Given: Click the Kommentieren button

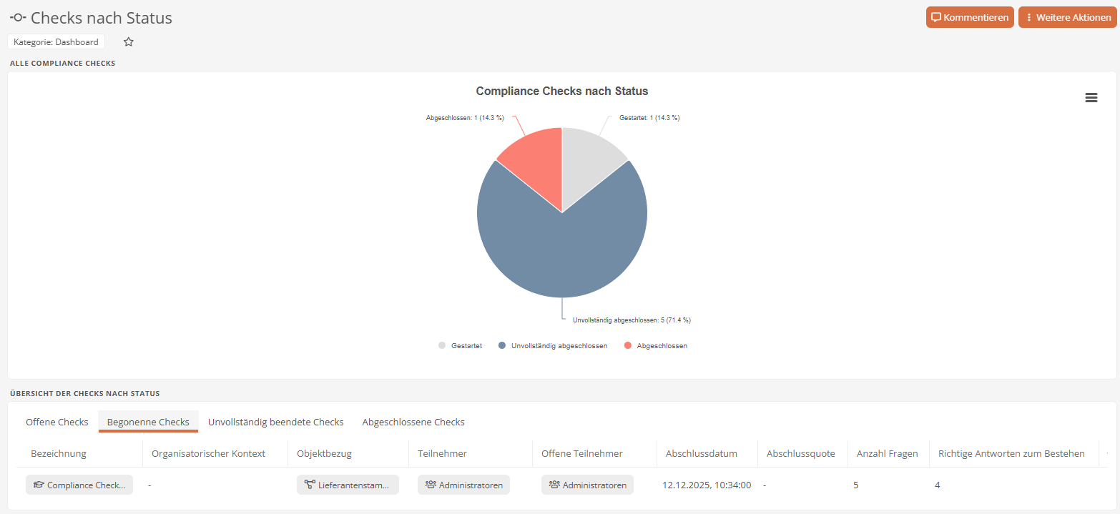Looking at the screenshot, I should [x=970, y=18].
